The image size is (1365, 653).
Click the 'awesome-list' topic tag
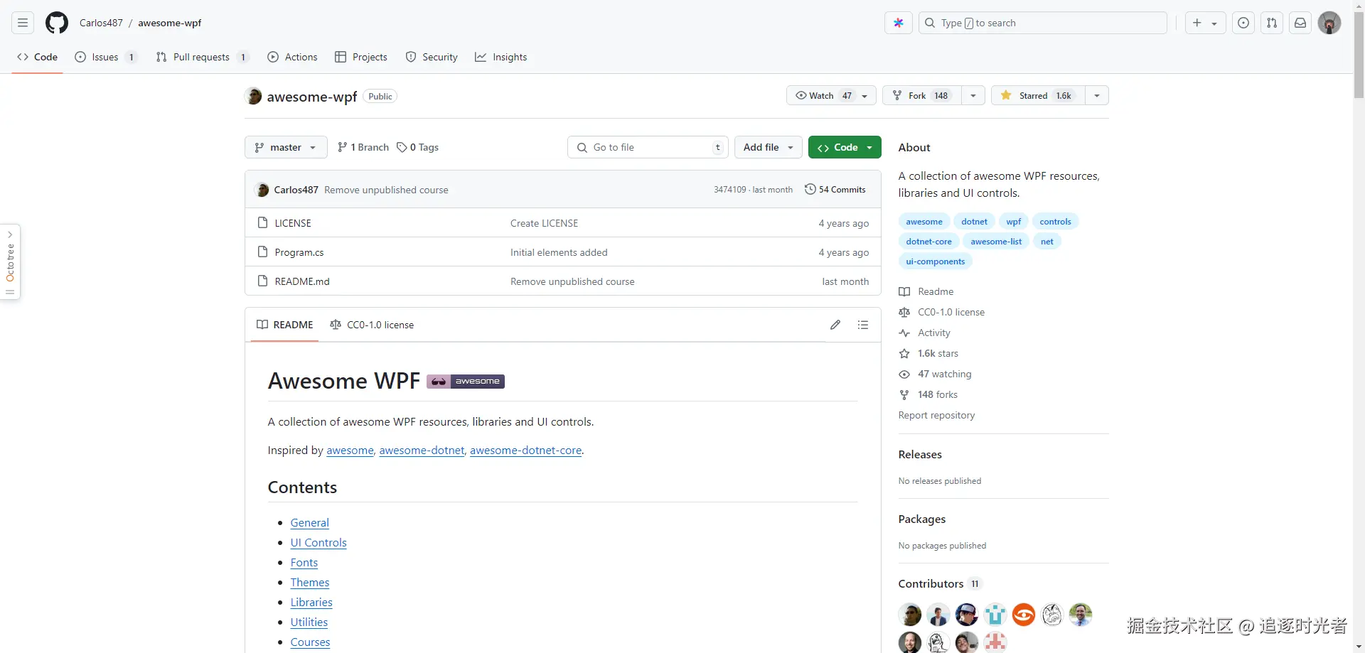tap(996, 242)
